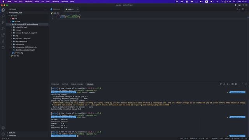Open distutils-precedence.pth file
This screenshot has height=140, width=249.
point(27,50)
